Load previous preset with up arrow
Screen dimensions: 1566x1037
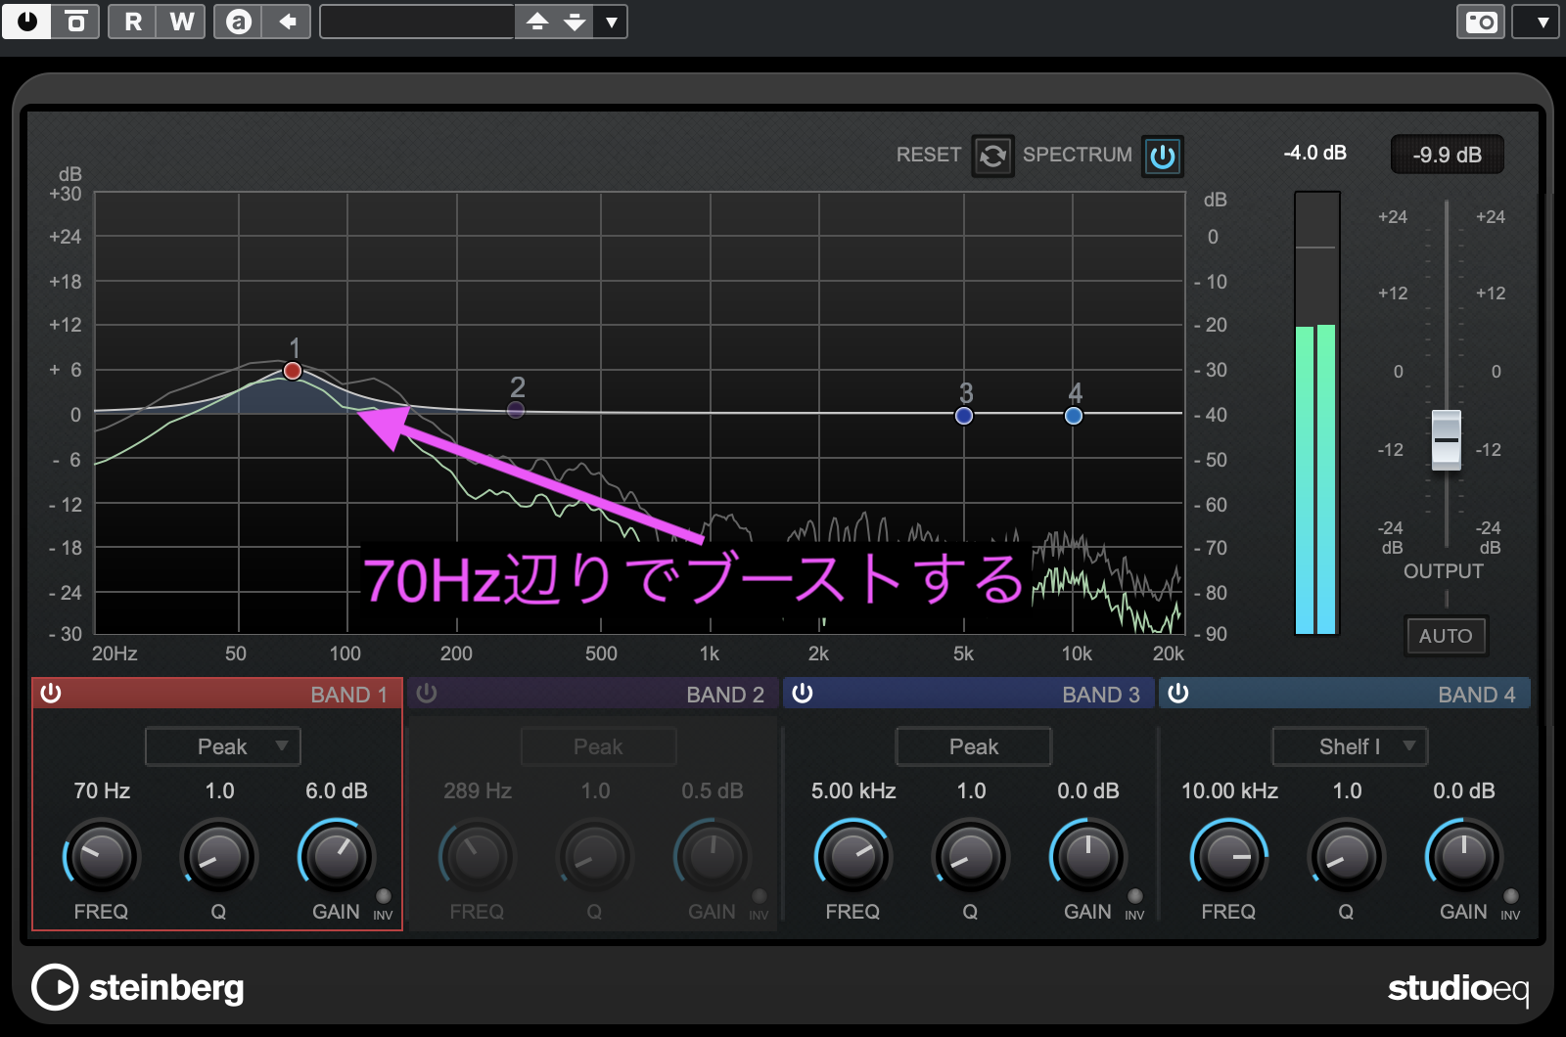click(537, 21)
